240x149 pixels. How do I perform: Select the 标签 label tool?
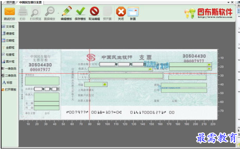[x=7, y=82]
